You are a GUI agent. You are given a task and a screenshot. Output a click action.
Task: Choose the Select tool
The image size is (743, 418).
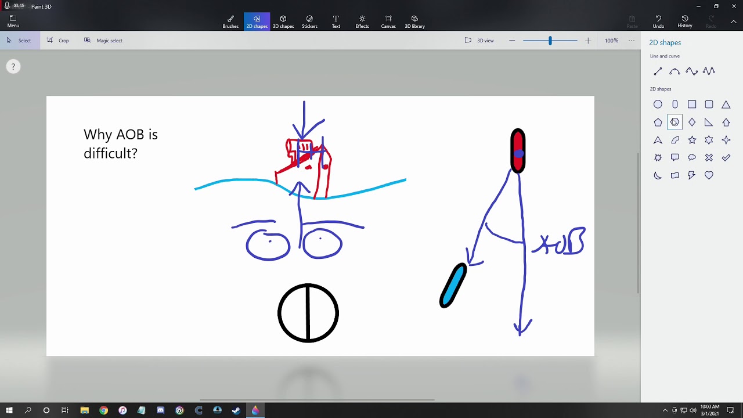(x=19, y=41)
